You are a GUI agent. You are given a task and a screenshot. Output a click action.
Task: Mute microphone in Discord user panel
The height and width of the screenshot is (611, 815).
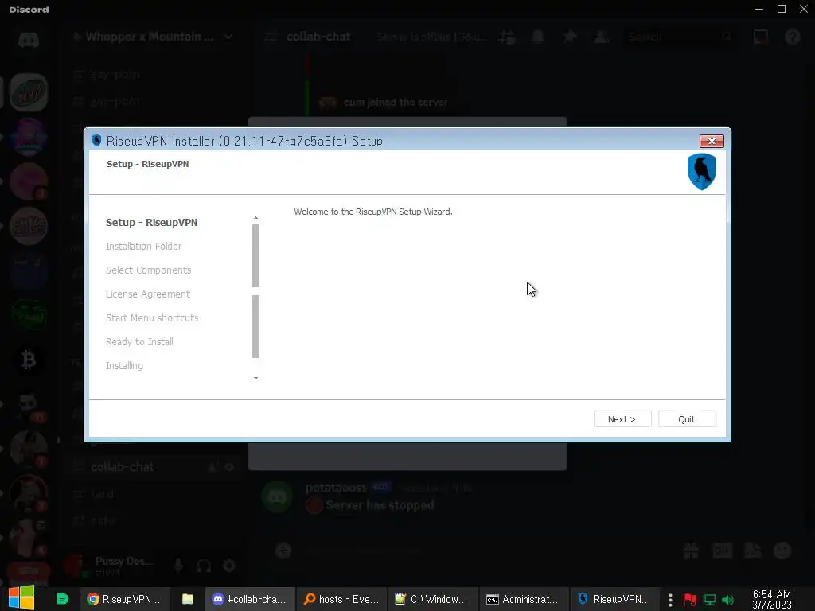pyautogui.click(x=178, y=566)
